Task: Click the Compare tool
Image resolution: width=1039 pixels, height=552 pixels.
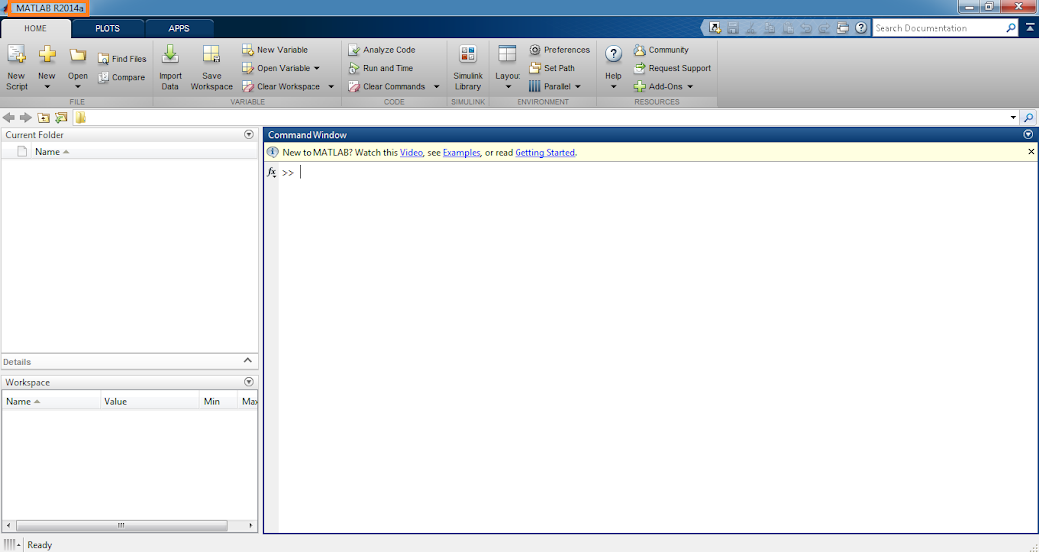Action: (121, 77)
